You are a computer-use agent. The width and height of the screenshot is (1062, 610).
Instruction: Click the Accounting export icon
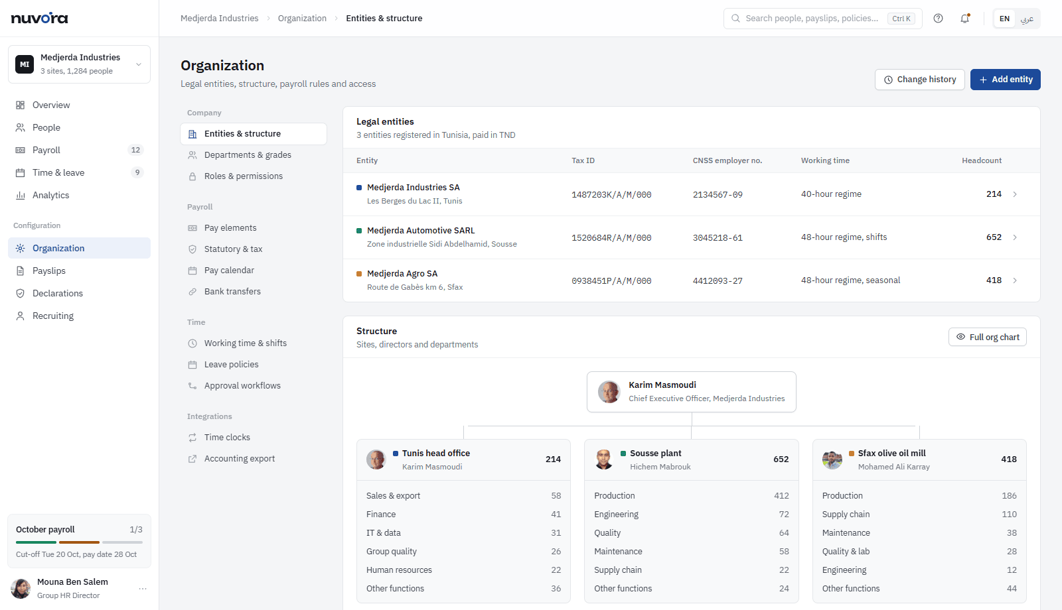192,459
